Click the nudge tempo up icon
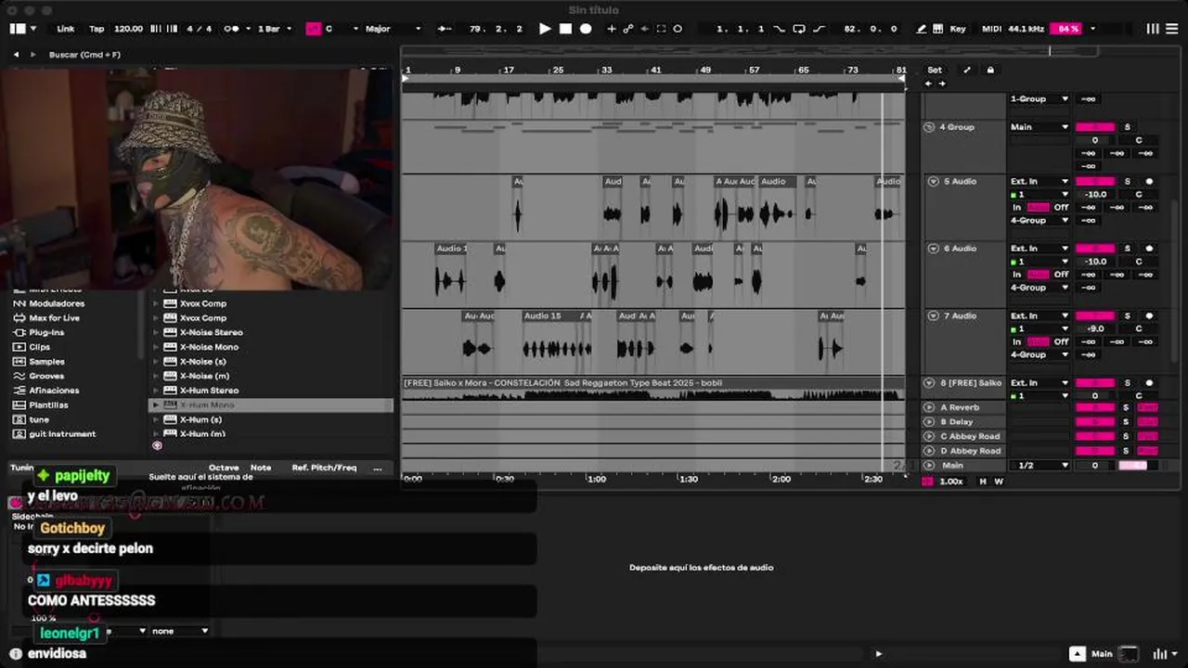The image size is (1188, 668). [171, 29]
